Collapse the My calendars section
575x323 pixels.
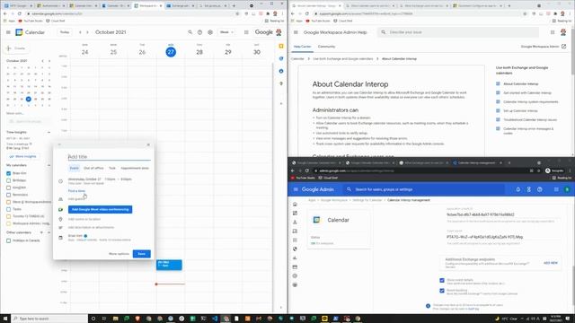pyautogui.click(x=49, y=165)
